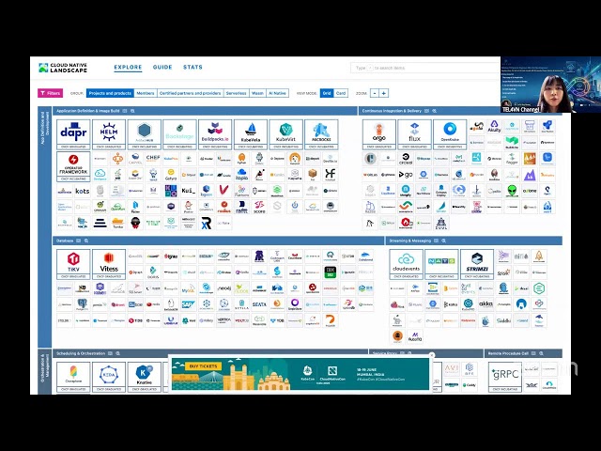Open the Argo project card
Screen dimensions: 601x451
pyautogui.click(x=379, y=134)
